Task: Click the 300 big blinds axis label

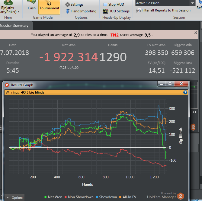Action: pyautogui.click(x=172, y=109)
